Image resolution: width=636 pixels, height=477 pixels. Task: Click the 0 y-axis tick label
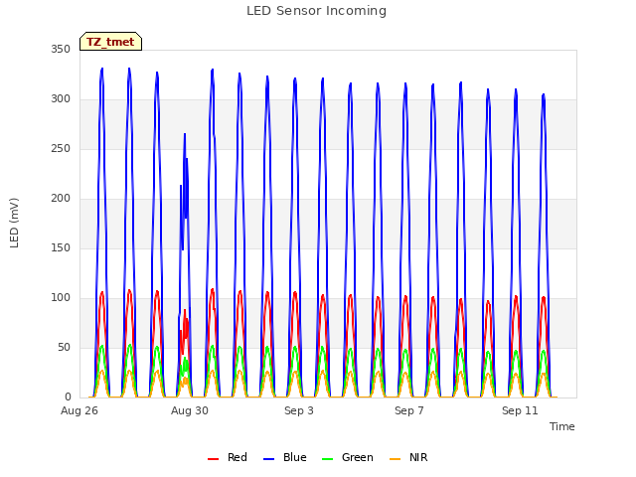point(68,397)
